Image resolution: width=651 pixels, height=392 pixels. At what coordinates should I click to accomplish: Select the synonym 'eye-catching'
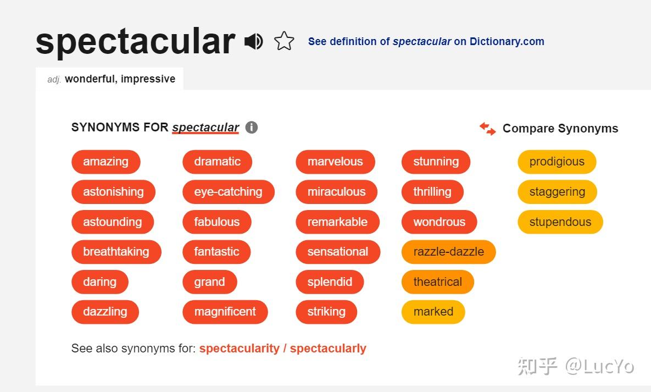[229, 192]
